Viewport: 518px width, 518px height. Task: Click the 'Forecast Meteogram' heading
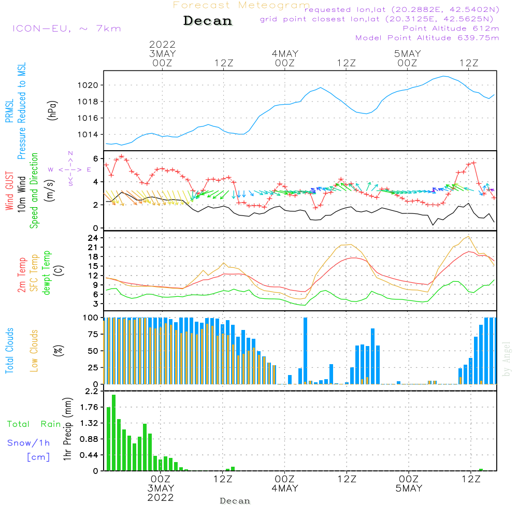pos(241,5)
